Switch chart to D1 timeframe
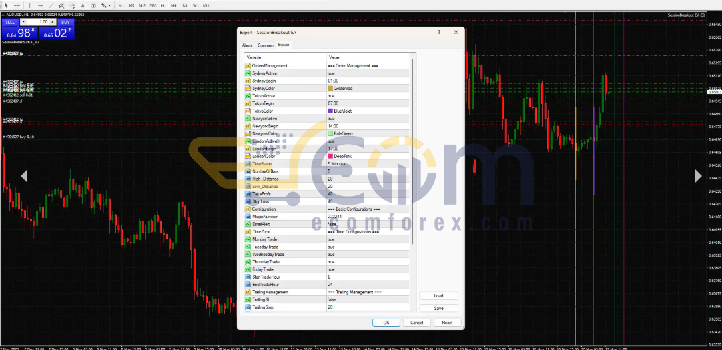The height and width of the screenshot is (350, 722). point(185,5)
